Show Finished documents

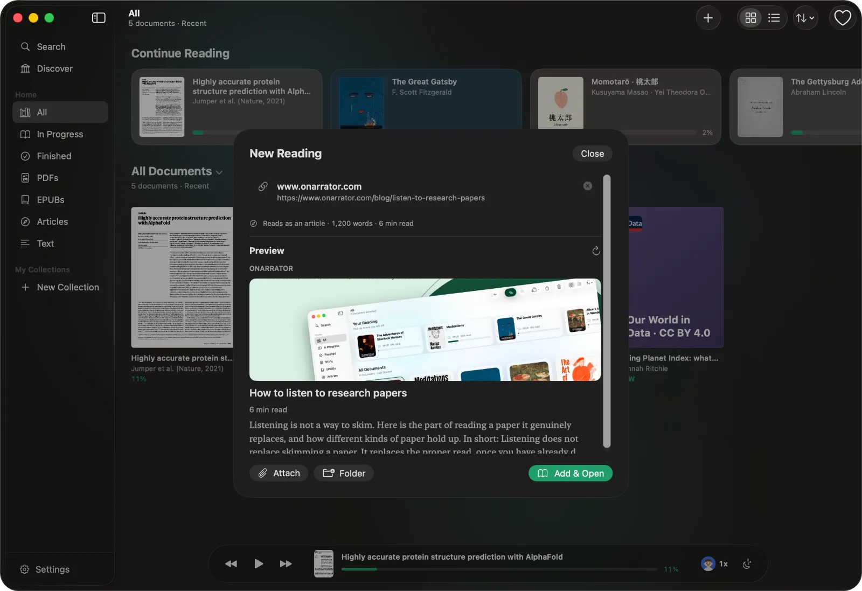(60, 156)
